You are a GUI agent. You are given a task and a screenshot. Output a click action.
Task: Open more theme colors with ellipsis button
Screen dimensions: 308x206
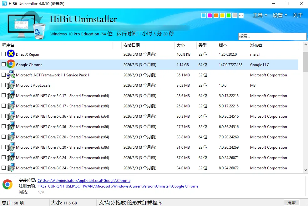241,15
